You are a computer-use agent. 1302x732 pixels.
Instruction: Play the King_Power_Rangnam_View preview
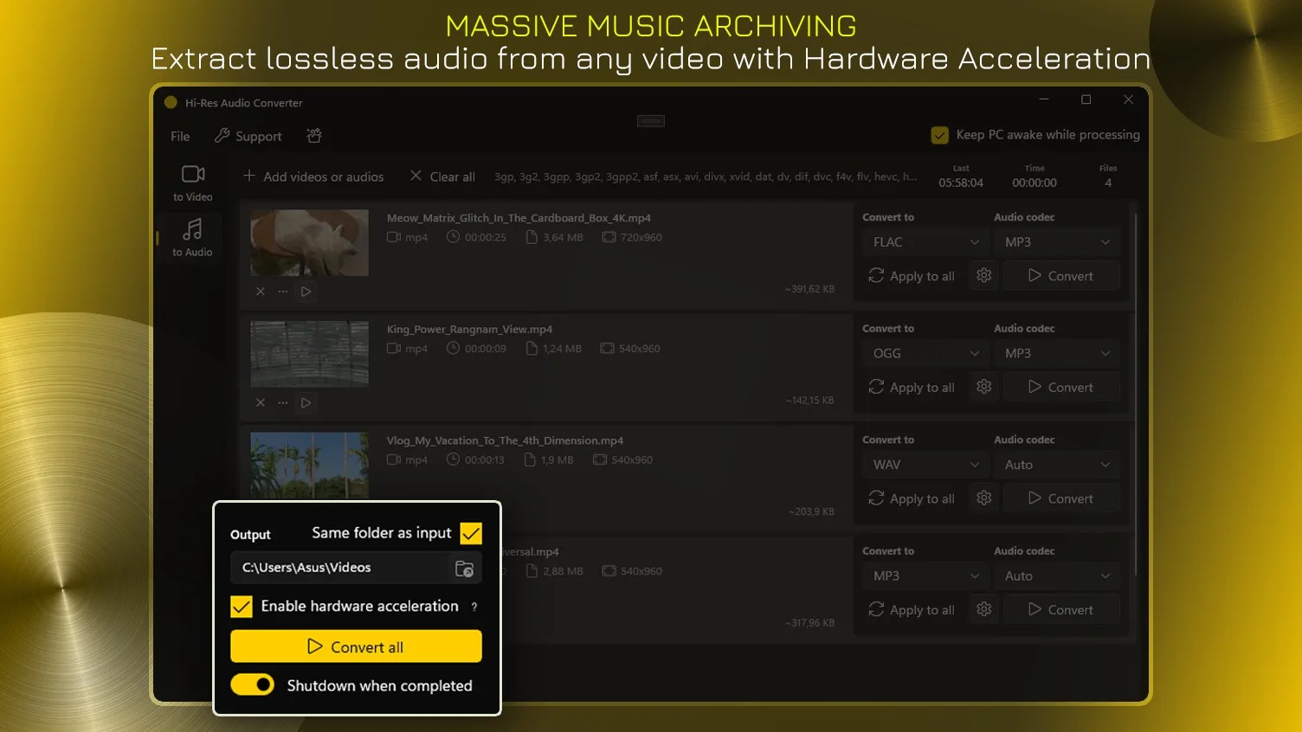pyautogui.click(x=306, y=402)
